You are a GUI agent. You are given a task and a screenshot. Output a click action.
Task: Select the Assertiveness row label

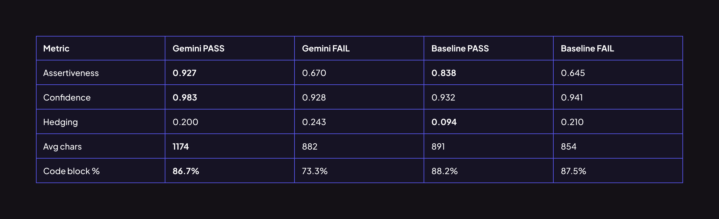[x=71, y=73]
